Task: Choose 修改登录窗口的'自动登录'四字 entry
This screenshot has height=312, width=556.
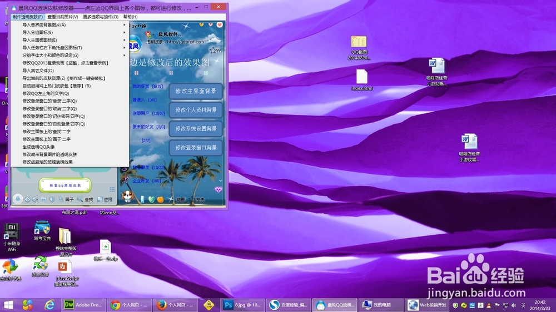Action: 70,124
